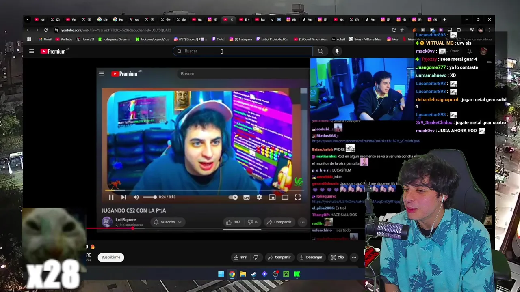Open the Kick app in taskbar

(x=297, y=274)
